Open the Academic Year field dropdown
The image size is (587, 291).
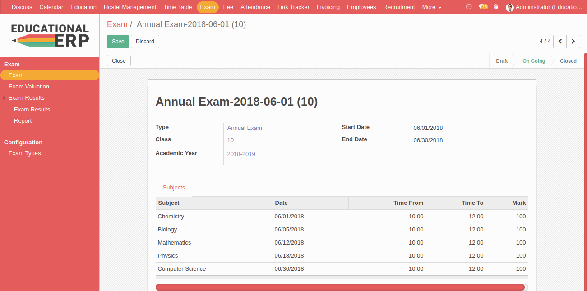(280, 154)
